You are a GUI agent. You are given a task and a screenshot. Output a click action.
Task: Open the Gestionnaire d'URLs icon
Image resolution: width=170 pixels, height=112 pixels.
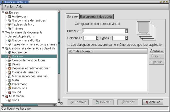(x=9, y=40)
